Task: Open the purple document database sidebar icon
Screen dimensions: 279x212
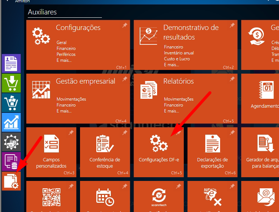Action: pos(11,161)
